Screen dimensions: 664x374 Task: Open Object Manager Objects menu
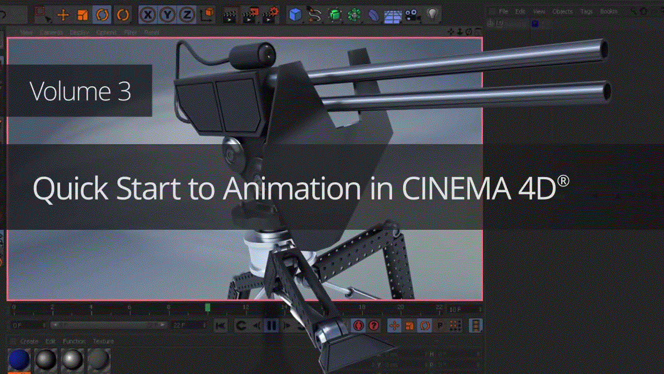pos(562,11)
